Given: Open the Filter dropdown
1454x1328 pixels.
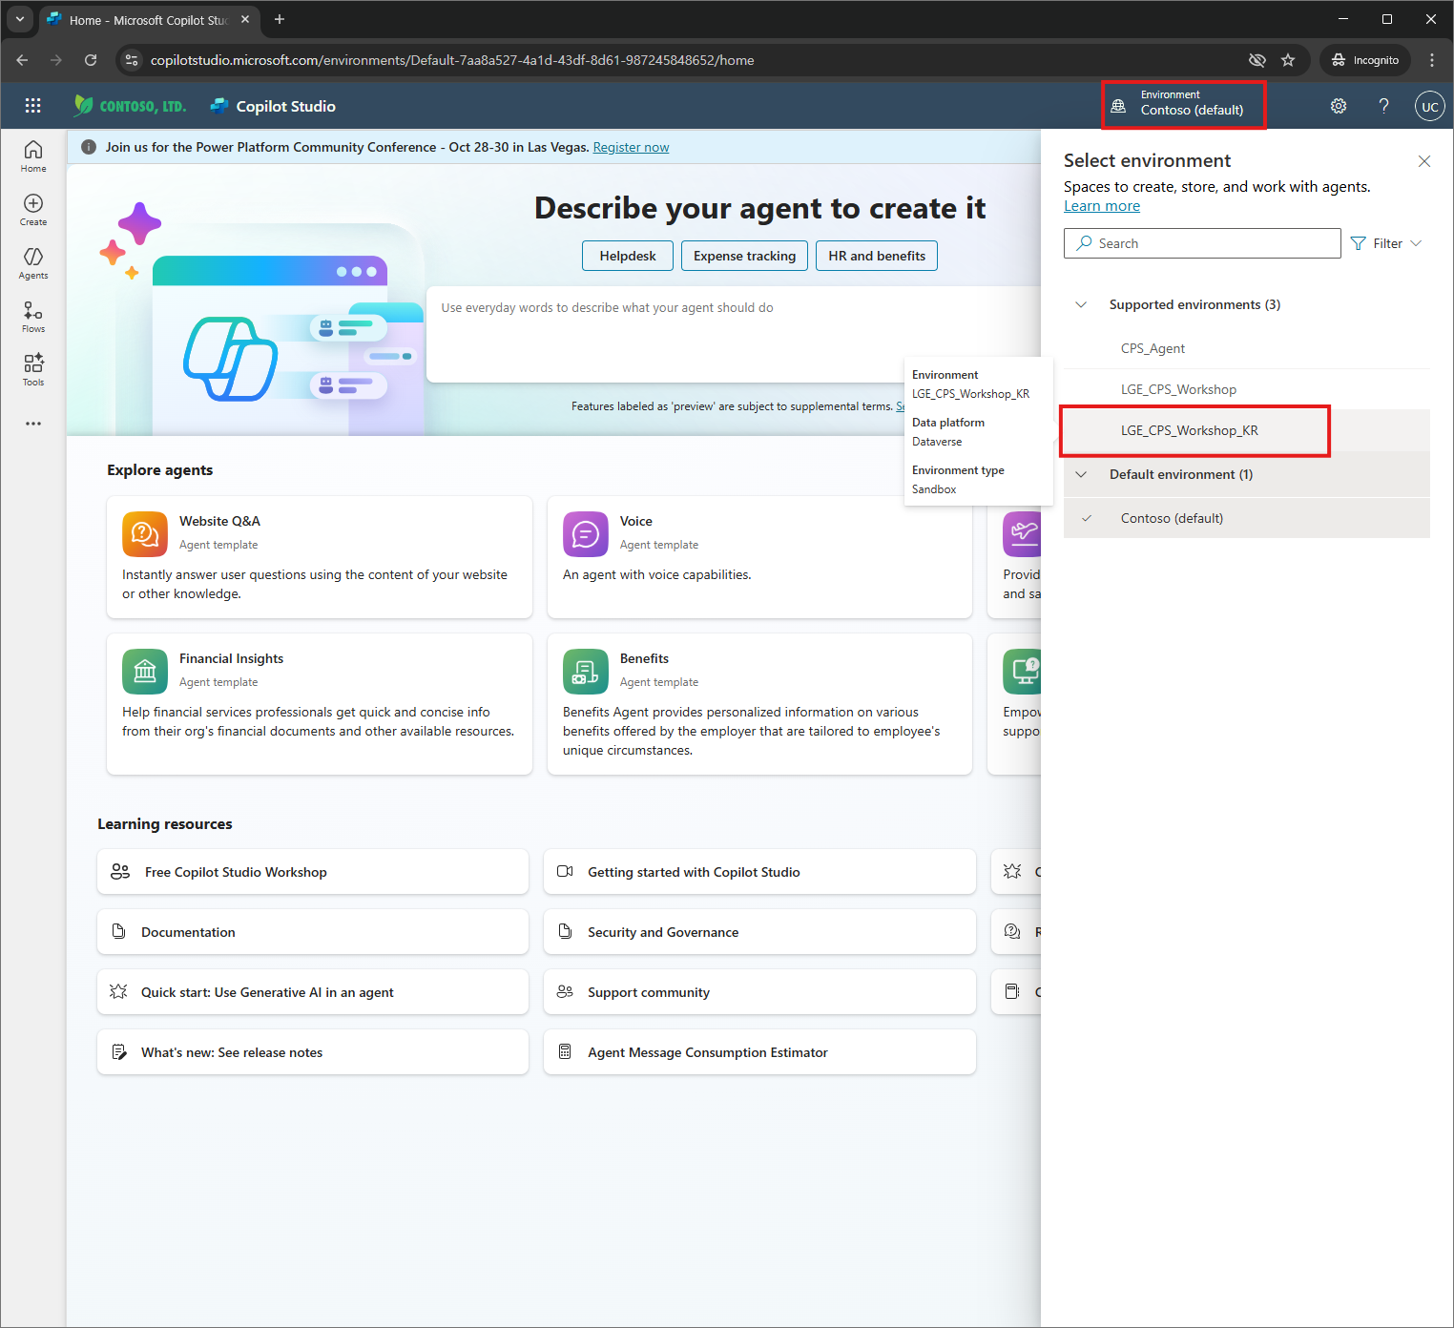Looking at the screenshot, I should coord(1386,243).
